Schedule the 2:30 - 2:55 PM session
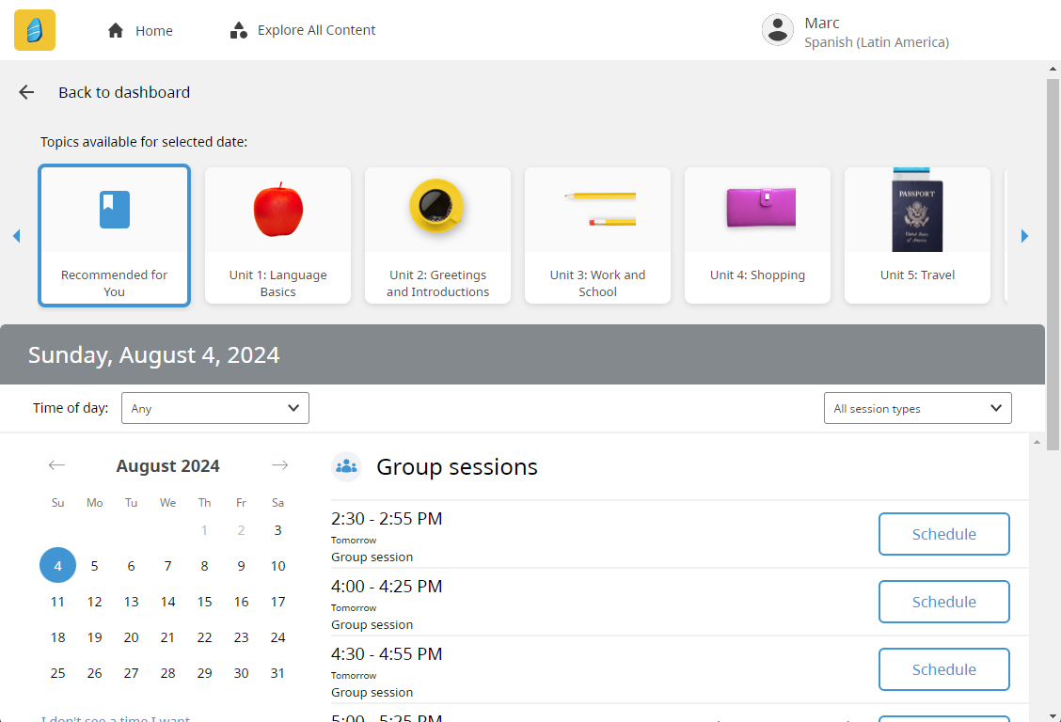This screenshot has height=722, width=1061. (x=944, y=534)
